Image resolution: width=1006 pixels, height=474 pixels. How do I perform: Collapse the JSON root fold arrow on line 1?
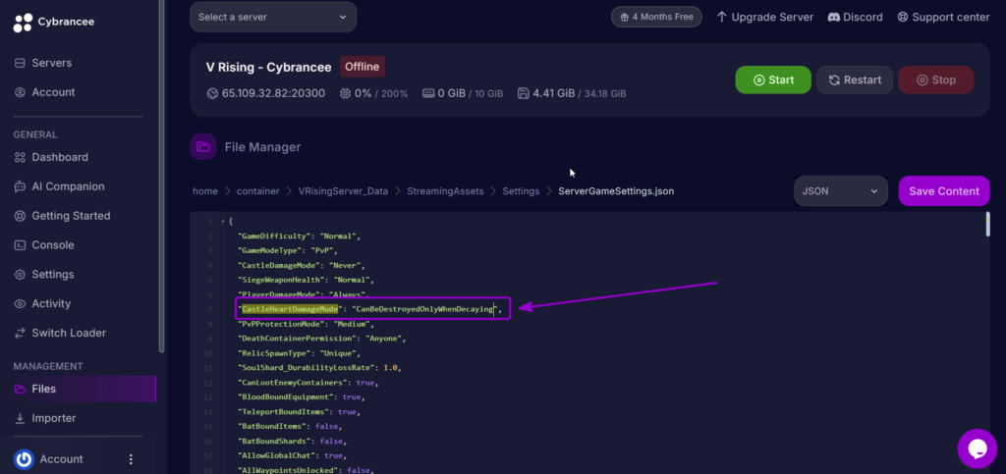pyautogui.click(x=222, y=222)
